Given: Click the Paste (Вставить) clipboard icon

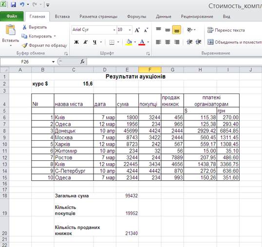Looking at the screenshot, I should click(x=10, y=30).
